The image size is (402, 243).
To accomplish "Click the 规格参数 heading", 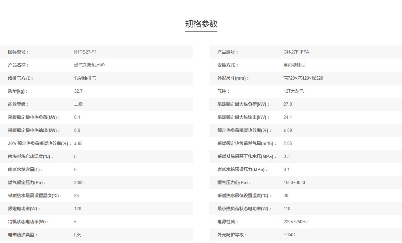I will 201,24.
